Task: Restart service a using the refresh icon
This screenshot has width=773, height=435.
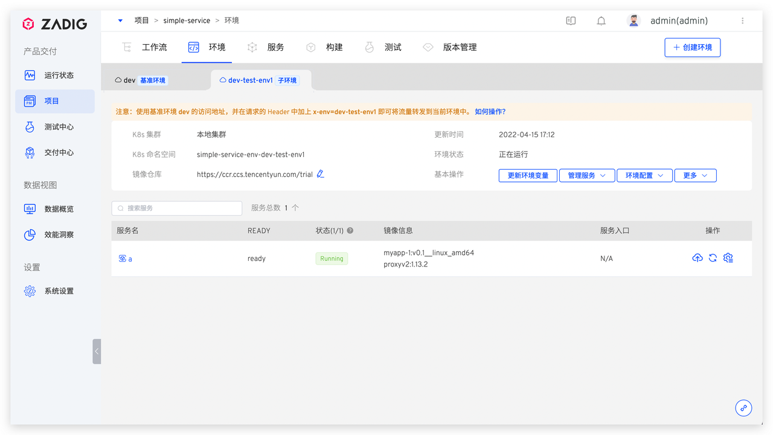Action: pyautogui.click(x=713, y=258)
